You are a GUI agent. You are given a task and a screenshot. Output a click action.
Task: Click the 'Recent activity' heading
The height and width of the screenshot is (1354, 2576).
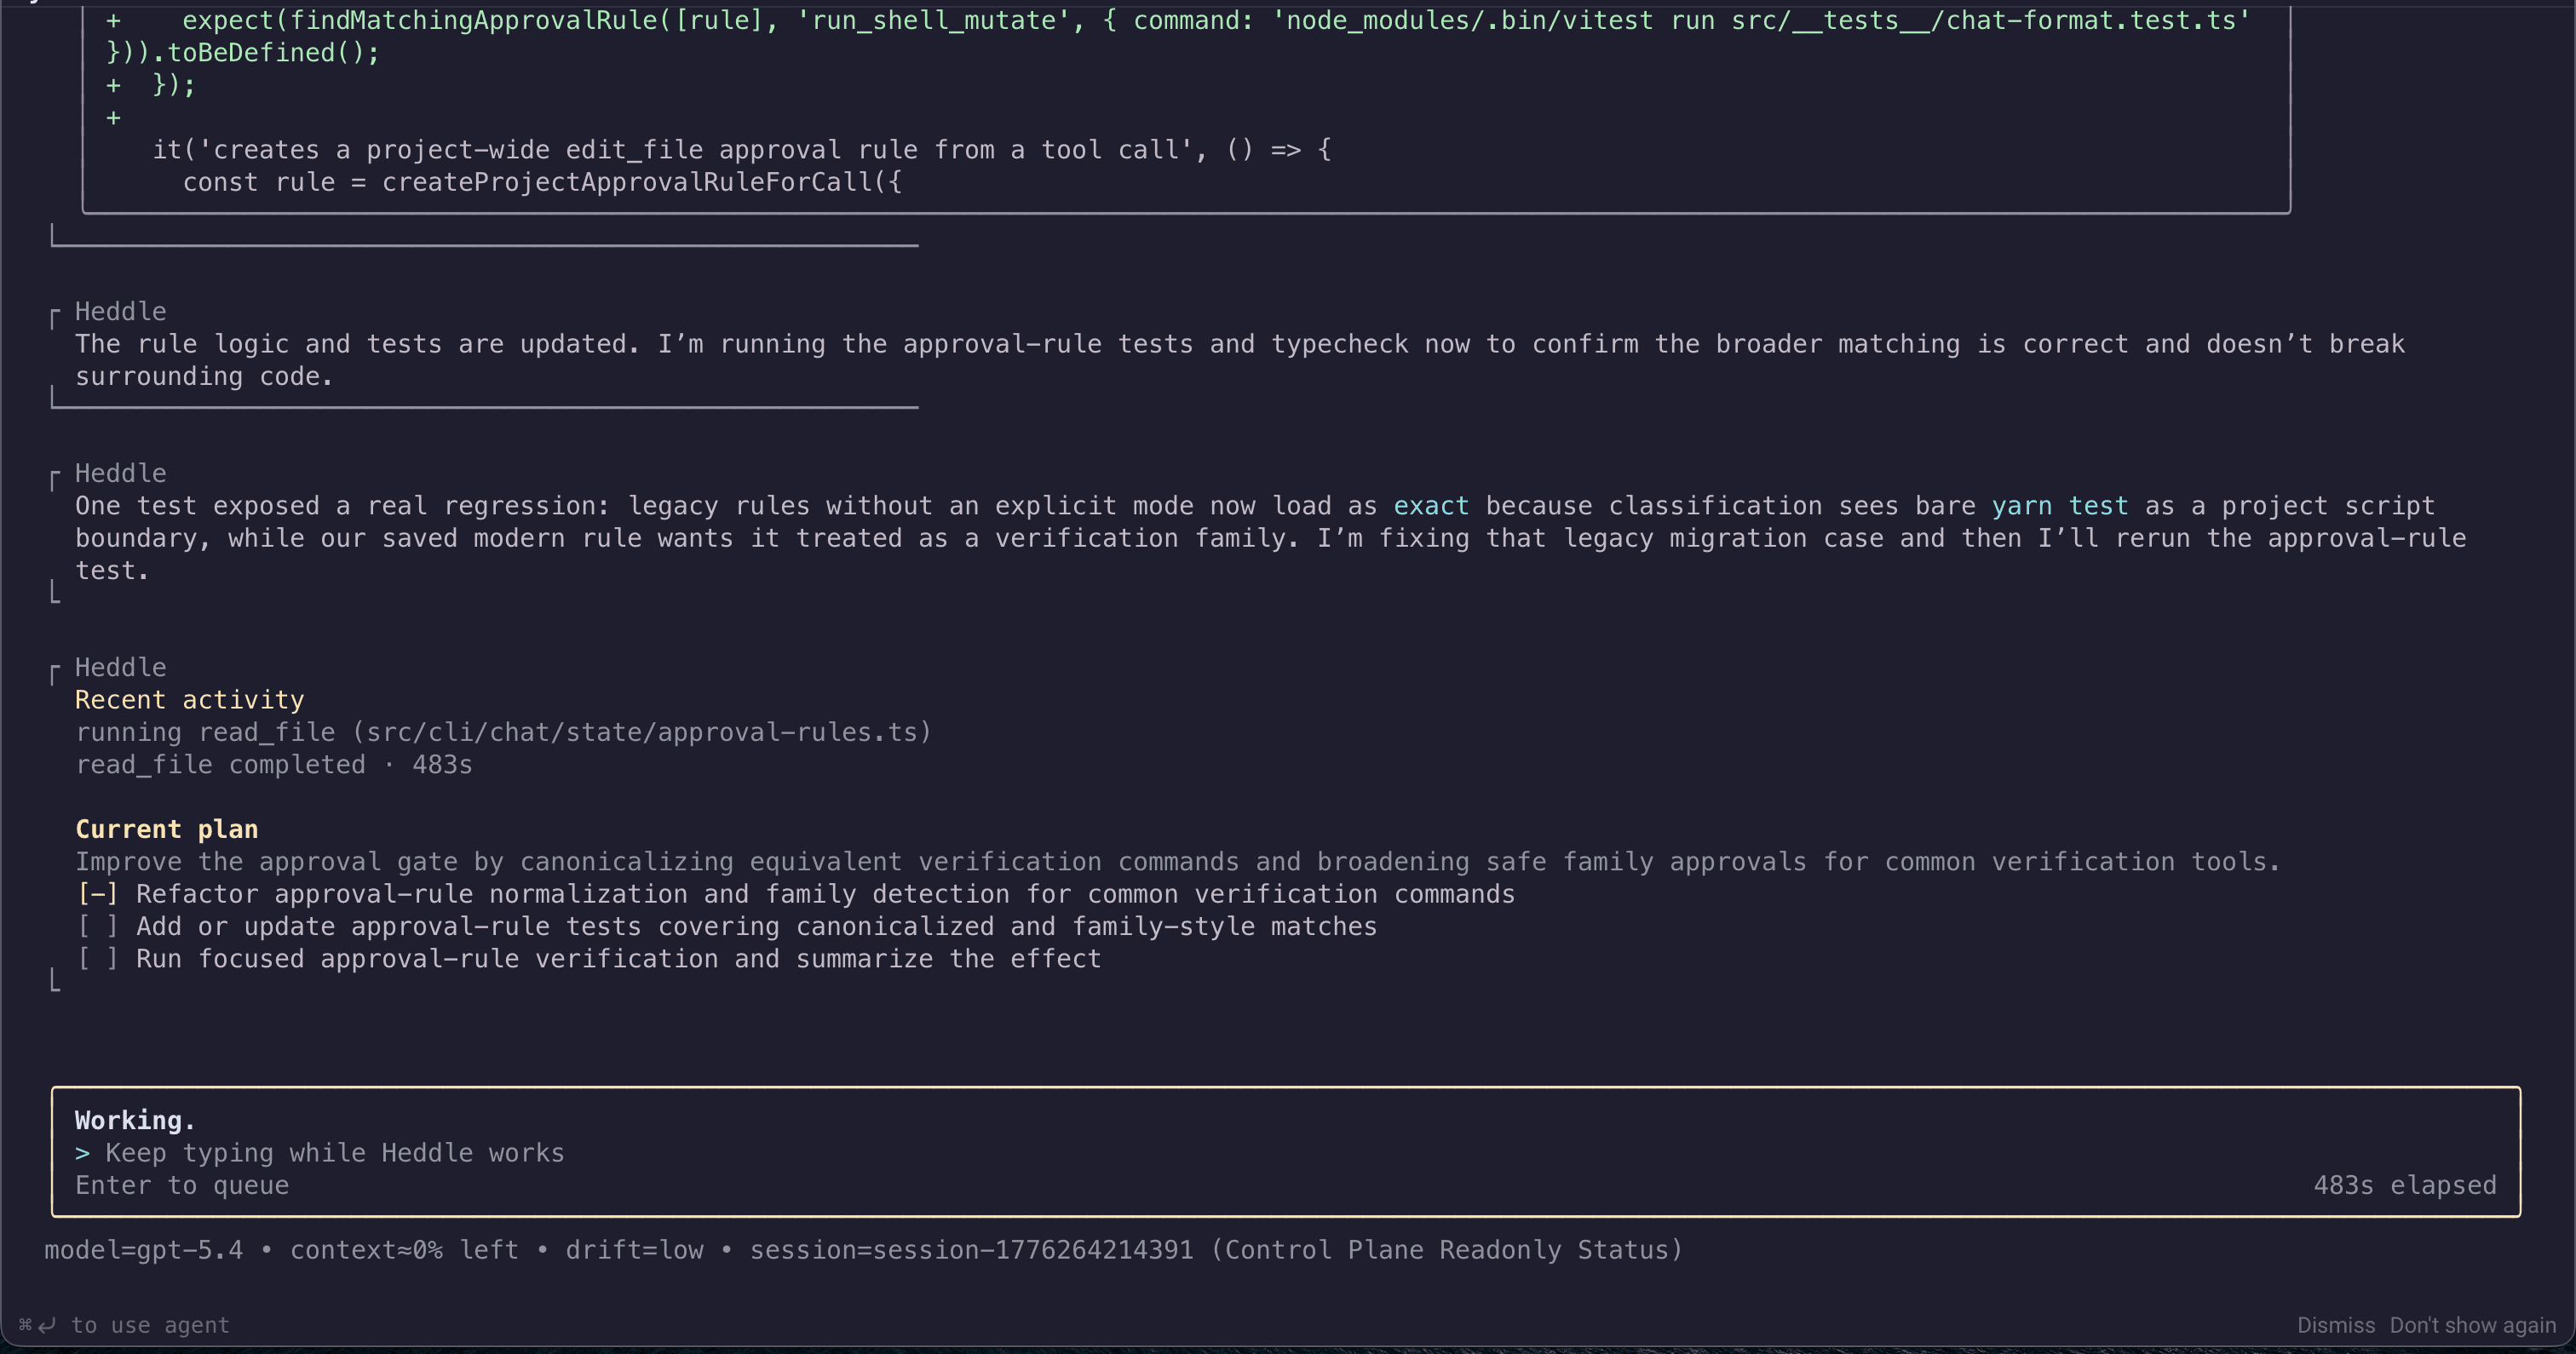pyautogui.click(x=189, y=700)
